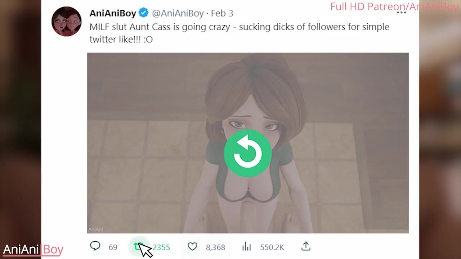The width and height of the screenshot is (461, 259).
Task: Click the bold AniAniBoy display name
Action: point(113,13)
